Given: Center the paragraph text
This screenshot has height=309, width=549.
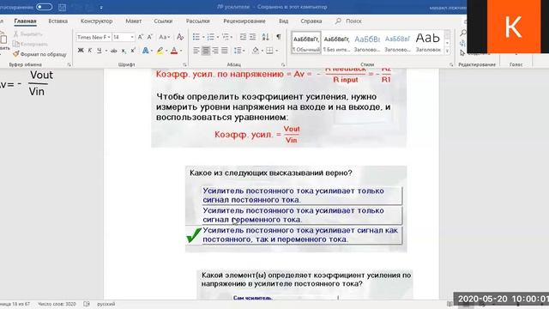Looking at the screenshot, I should coord(206,51).
